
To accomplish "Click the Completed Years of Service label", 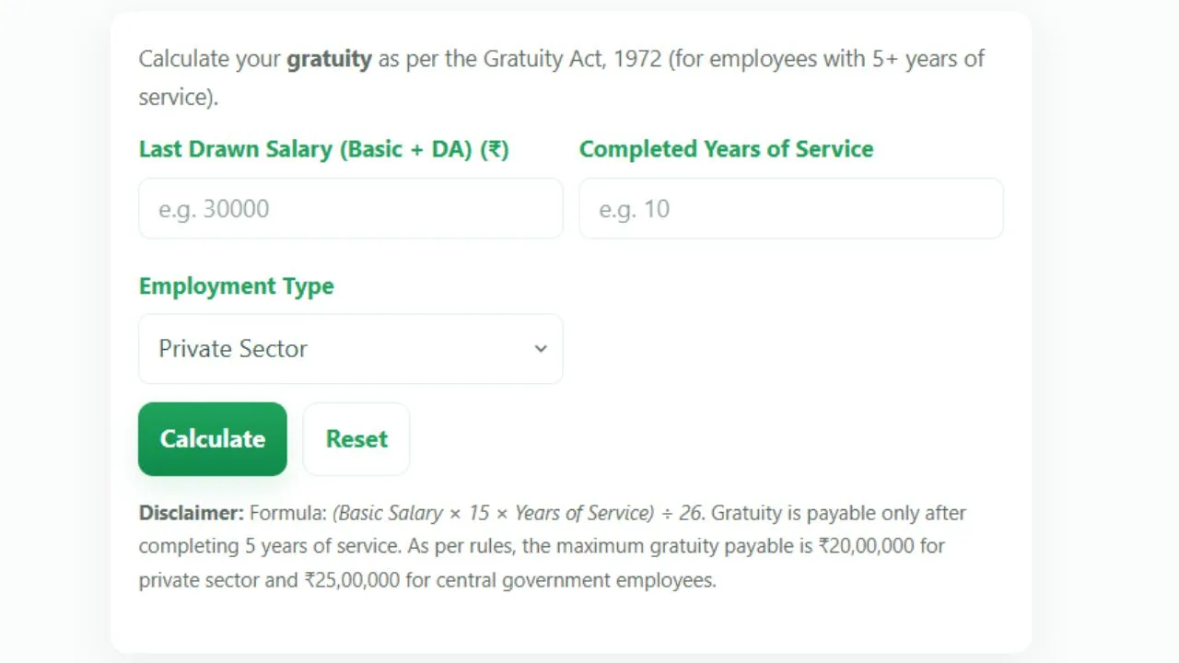I will click(726, 148).
